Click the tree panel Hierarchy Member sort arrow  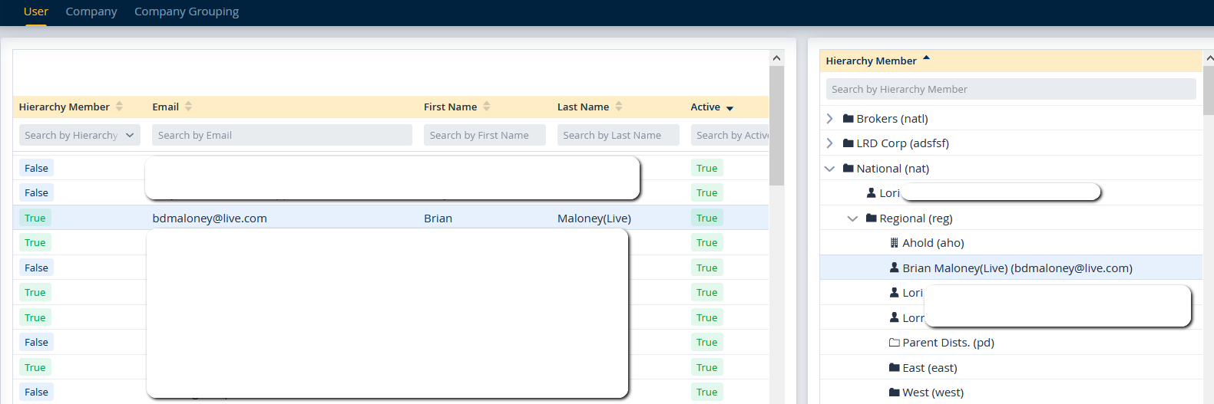926,58
